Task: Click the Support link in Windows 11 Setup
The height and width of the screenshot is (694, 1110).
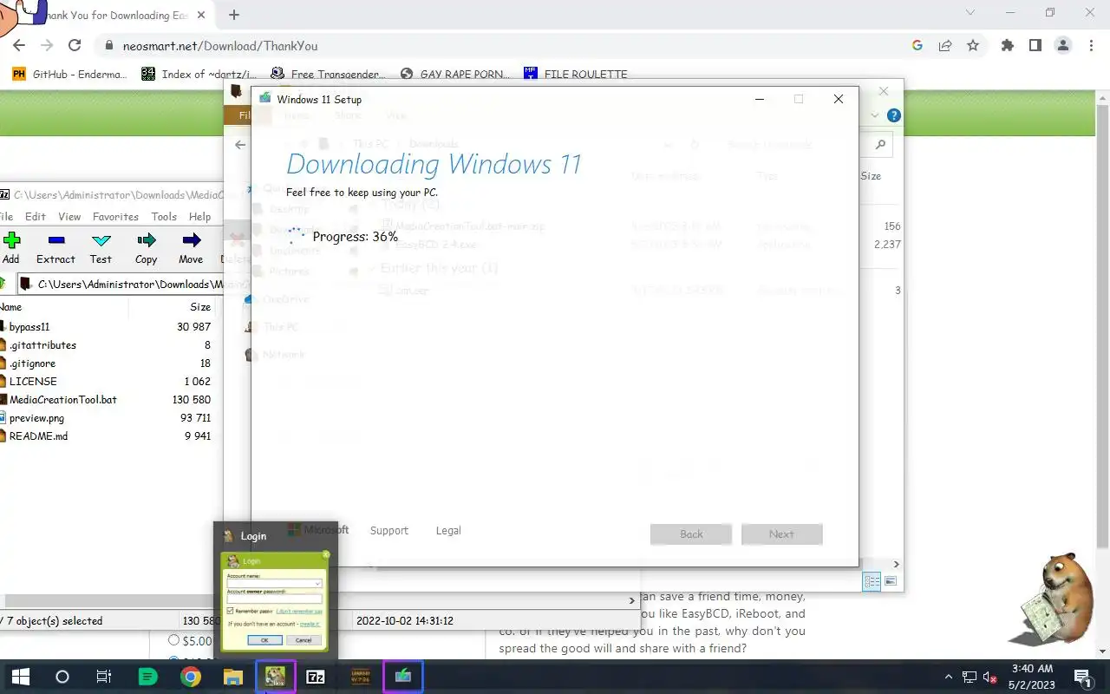Action: [x=388, y=531]
